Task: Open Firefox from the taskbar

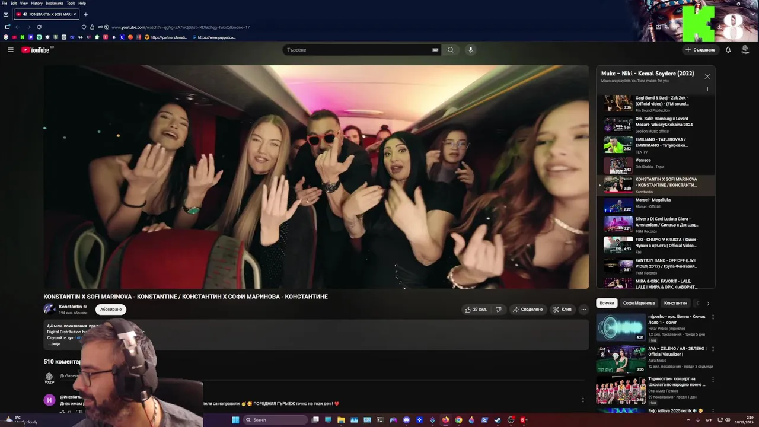Action: coord(445,420)
